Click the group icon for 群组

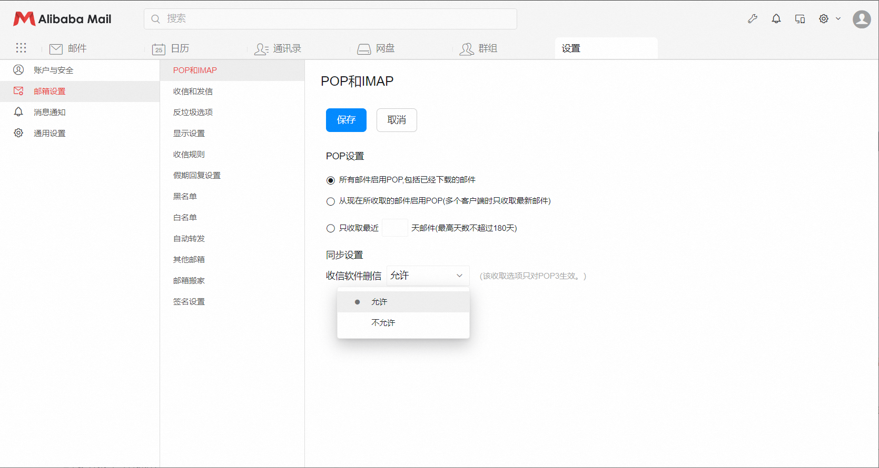pos(467,49)
